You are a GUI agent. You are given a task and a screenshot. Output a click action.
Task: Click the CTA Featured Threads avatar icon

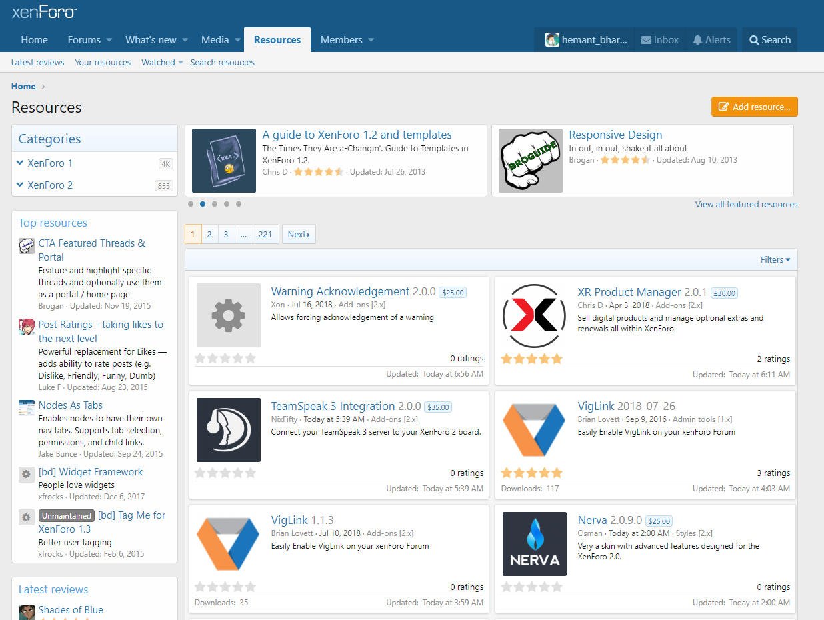27,246
